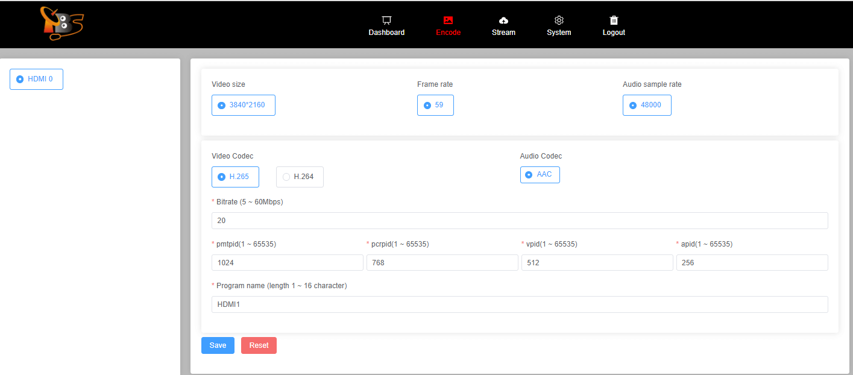Switch video codec to H.264
The image size is (853, 375).
pos(300,177)
